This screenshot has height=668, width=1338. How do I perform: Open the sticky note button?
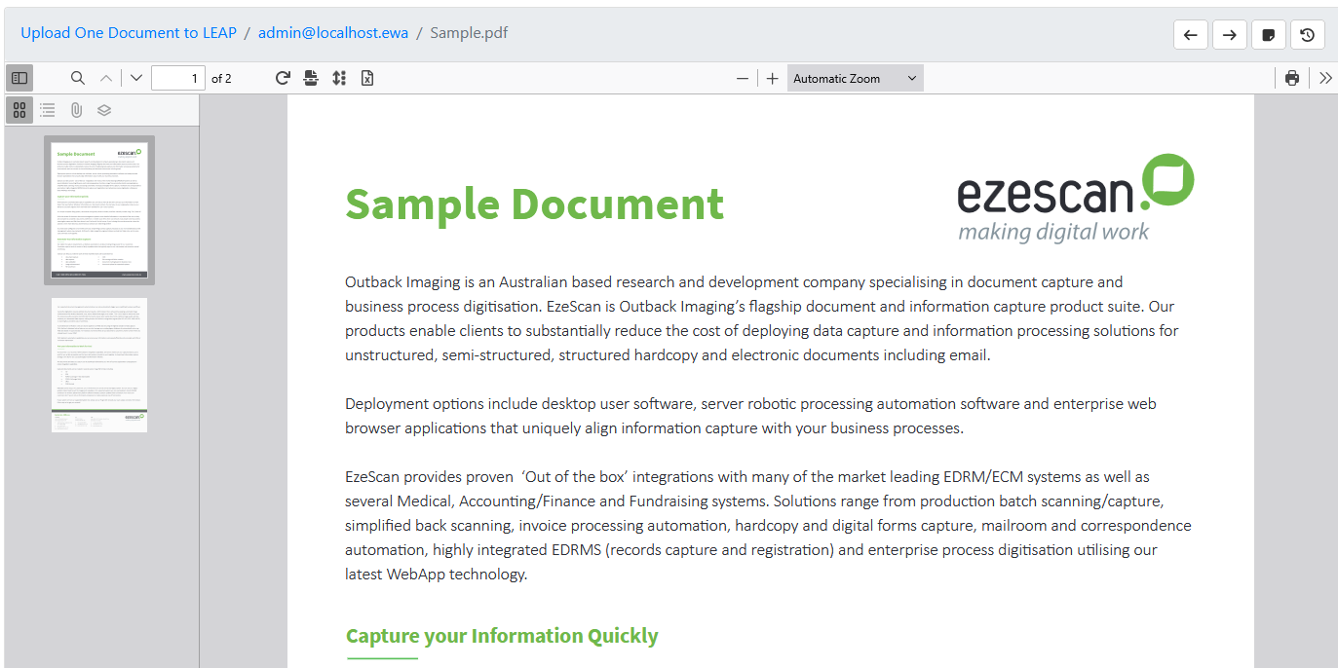[x=1269, y=35]
